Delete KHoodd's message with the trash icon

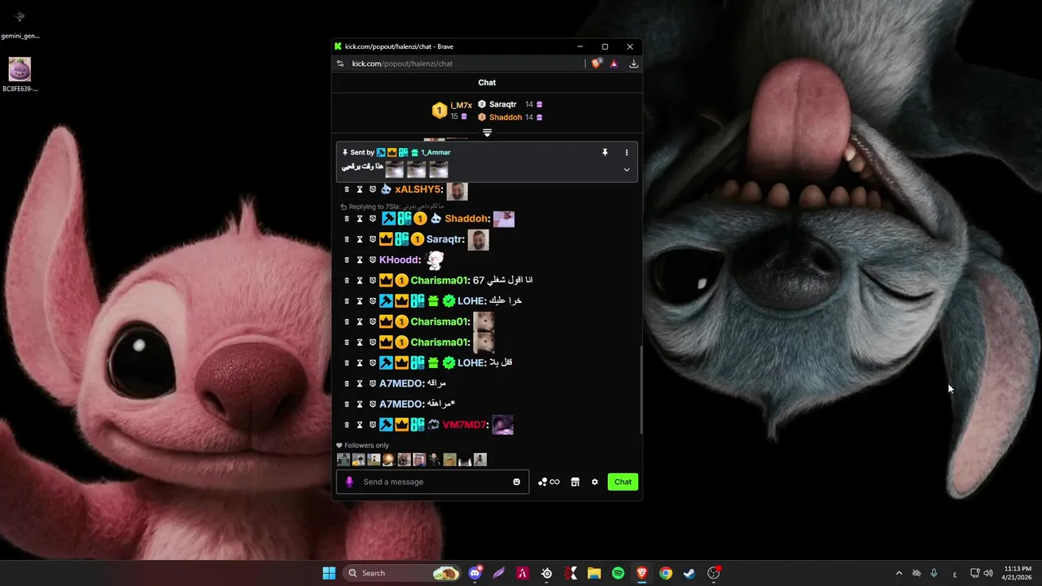coord(347,260)
